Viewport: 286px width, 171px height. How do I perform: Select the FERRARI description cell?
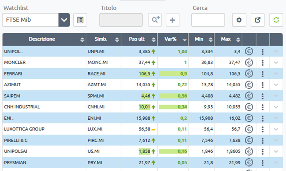(x=44, y=74)
